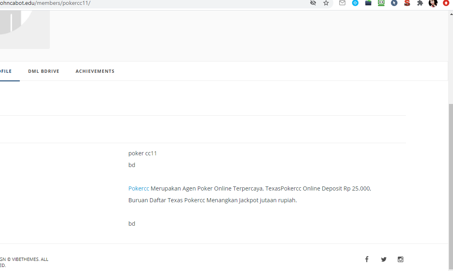Open the Twitter bird icon in footer
Screen dimensions: 453x271
(x=384, y=259)
